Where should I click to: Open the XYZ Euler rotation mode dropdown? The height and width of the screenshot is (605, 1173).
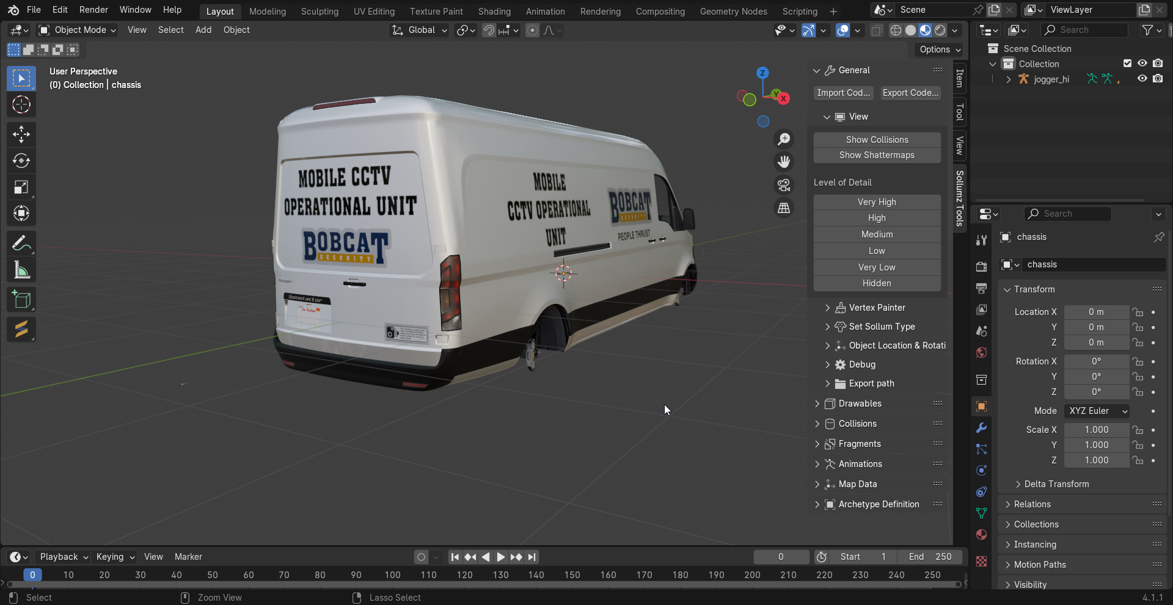[x=1097, y=411]
